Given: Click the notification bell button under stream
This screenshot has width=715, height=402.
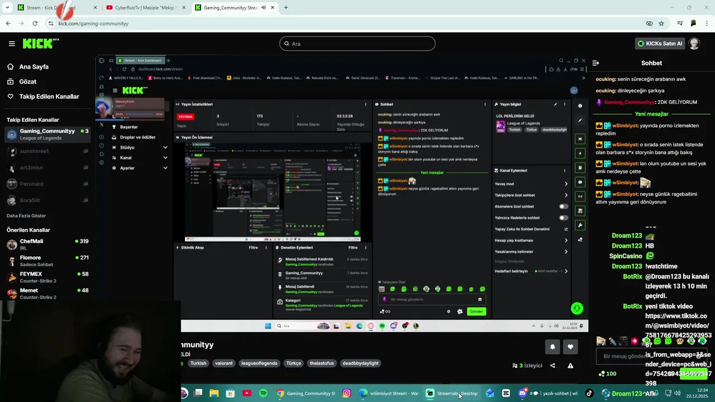Looking at the screenshot, I should [x=552, y=347].
